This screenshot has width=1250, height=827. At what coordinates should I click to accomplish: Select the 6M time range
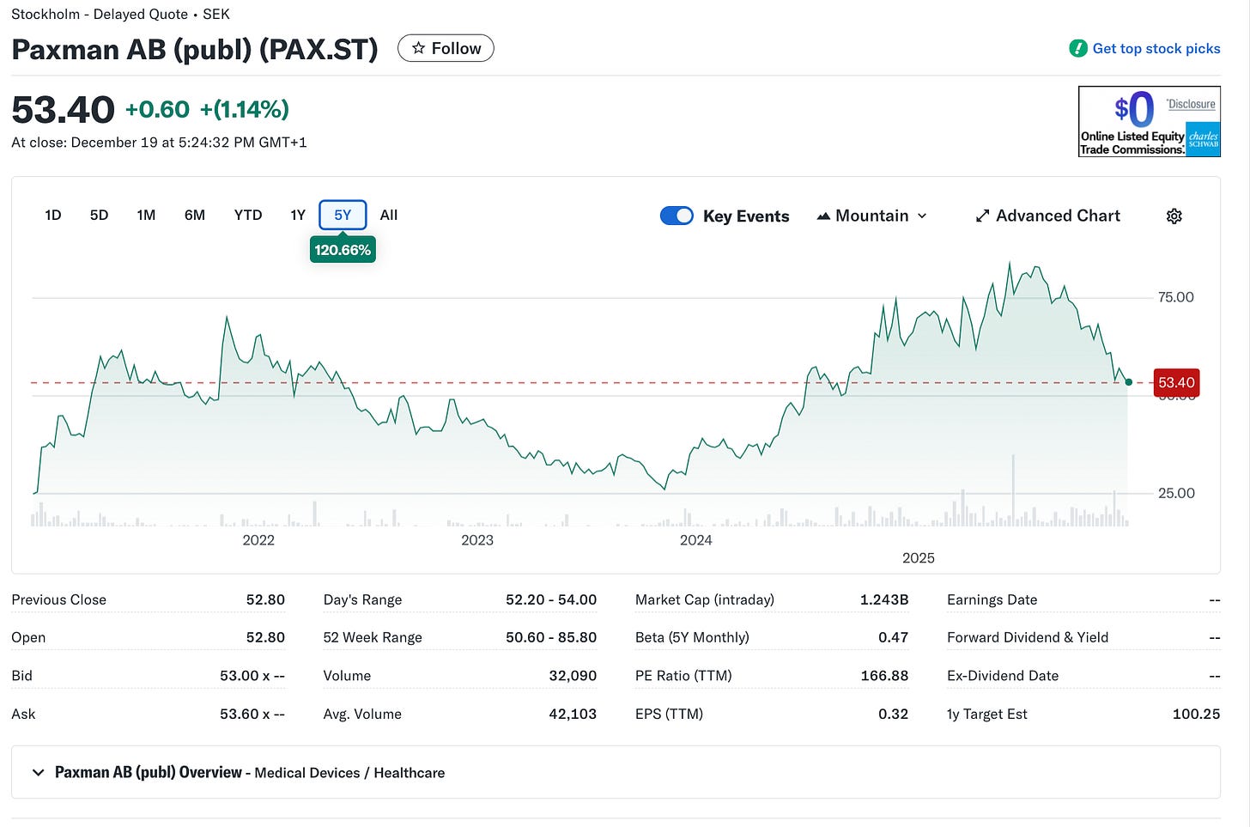tap(195, 215)
